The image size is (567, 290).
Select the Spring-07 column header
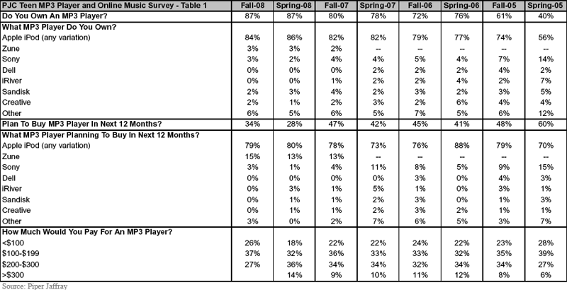click(x=378, y=6)
